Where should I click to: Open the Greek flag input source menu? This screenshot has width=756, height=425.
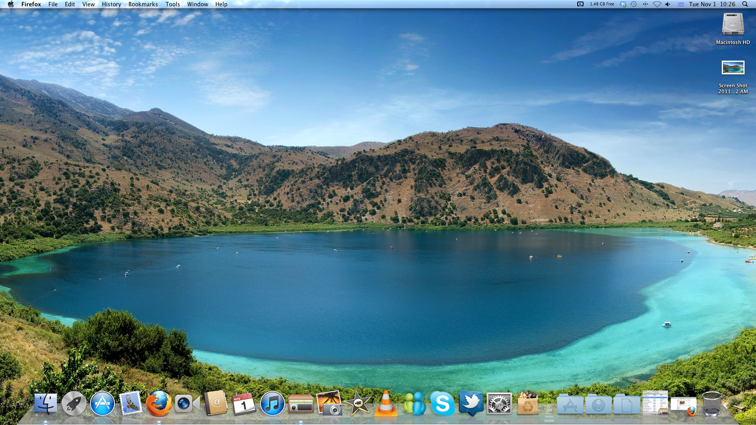(x=681, y=4)
